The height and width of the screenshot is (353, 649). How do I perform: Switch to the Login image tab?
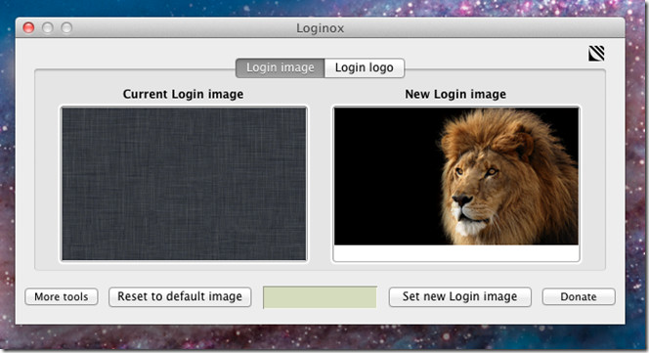pyautogui.click(x=281, y=67)
